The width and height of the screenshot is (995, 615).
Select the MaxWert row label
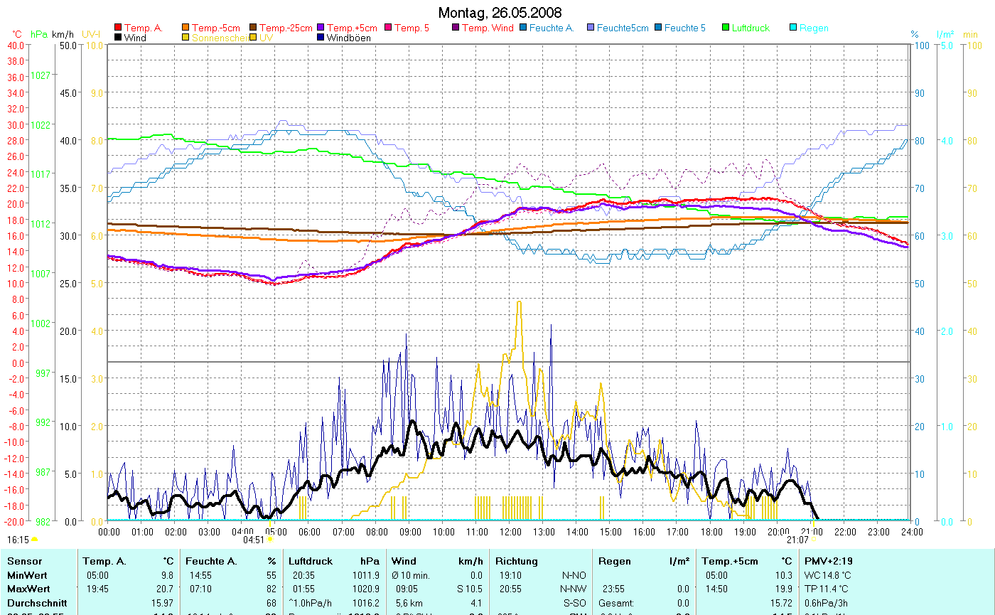click(28, 589)
